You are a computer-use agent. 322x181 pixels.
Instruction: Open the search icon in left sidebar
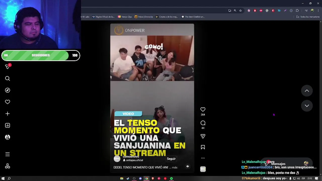[8, 79]
